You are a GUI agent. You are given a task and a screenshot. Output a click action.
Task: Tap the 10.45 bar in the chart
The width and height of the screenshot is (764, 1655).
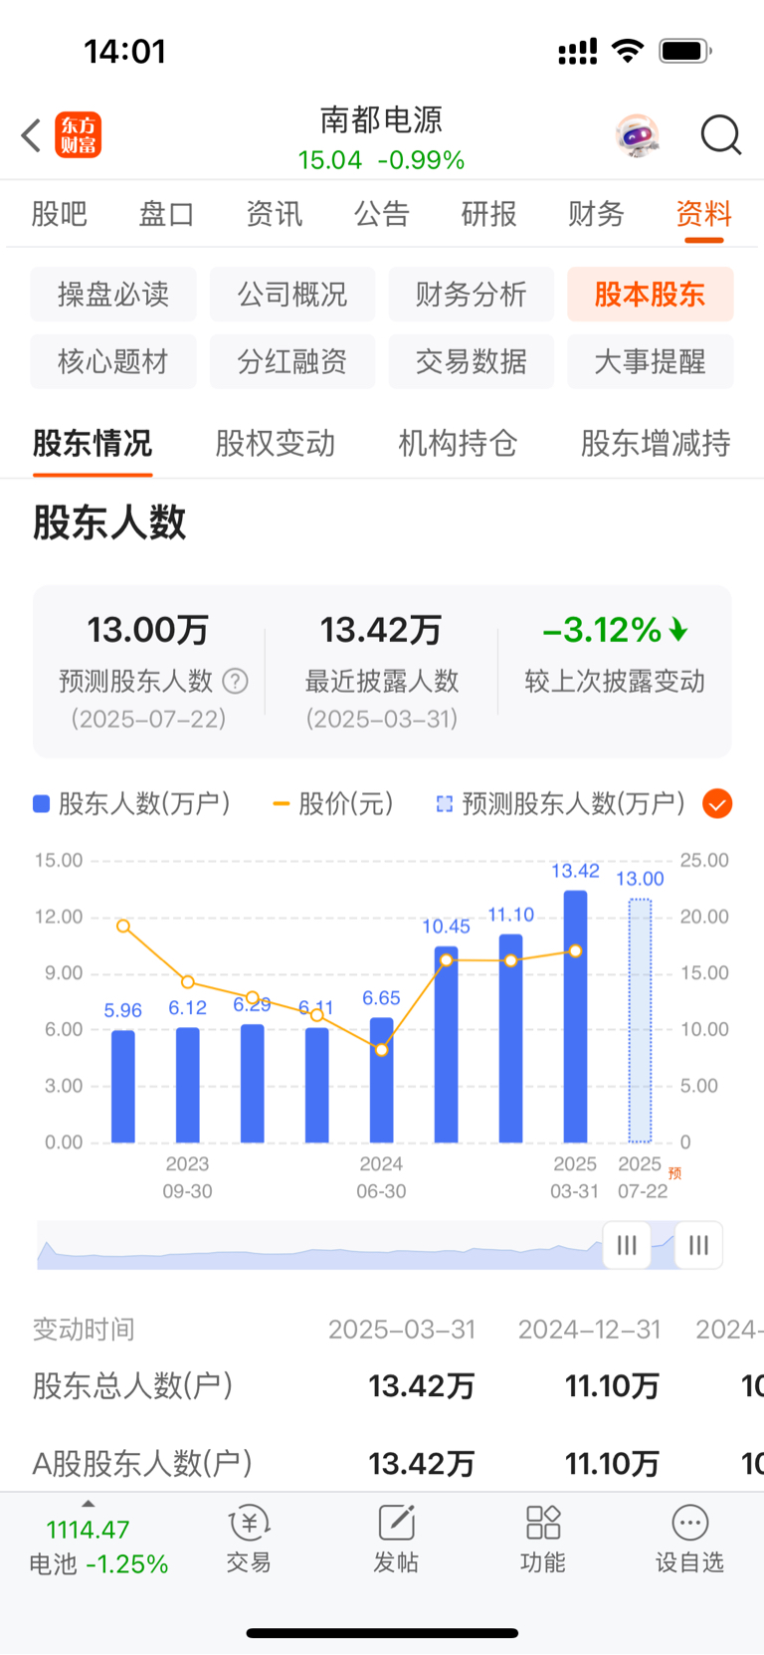coord(447,1044)
